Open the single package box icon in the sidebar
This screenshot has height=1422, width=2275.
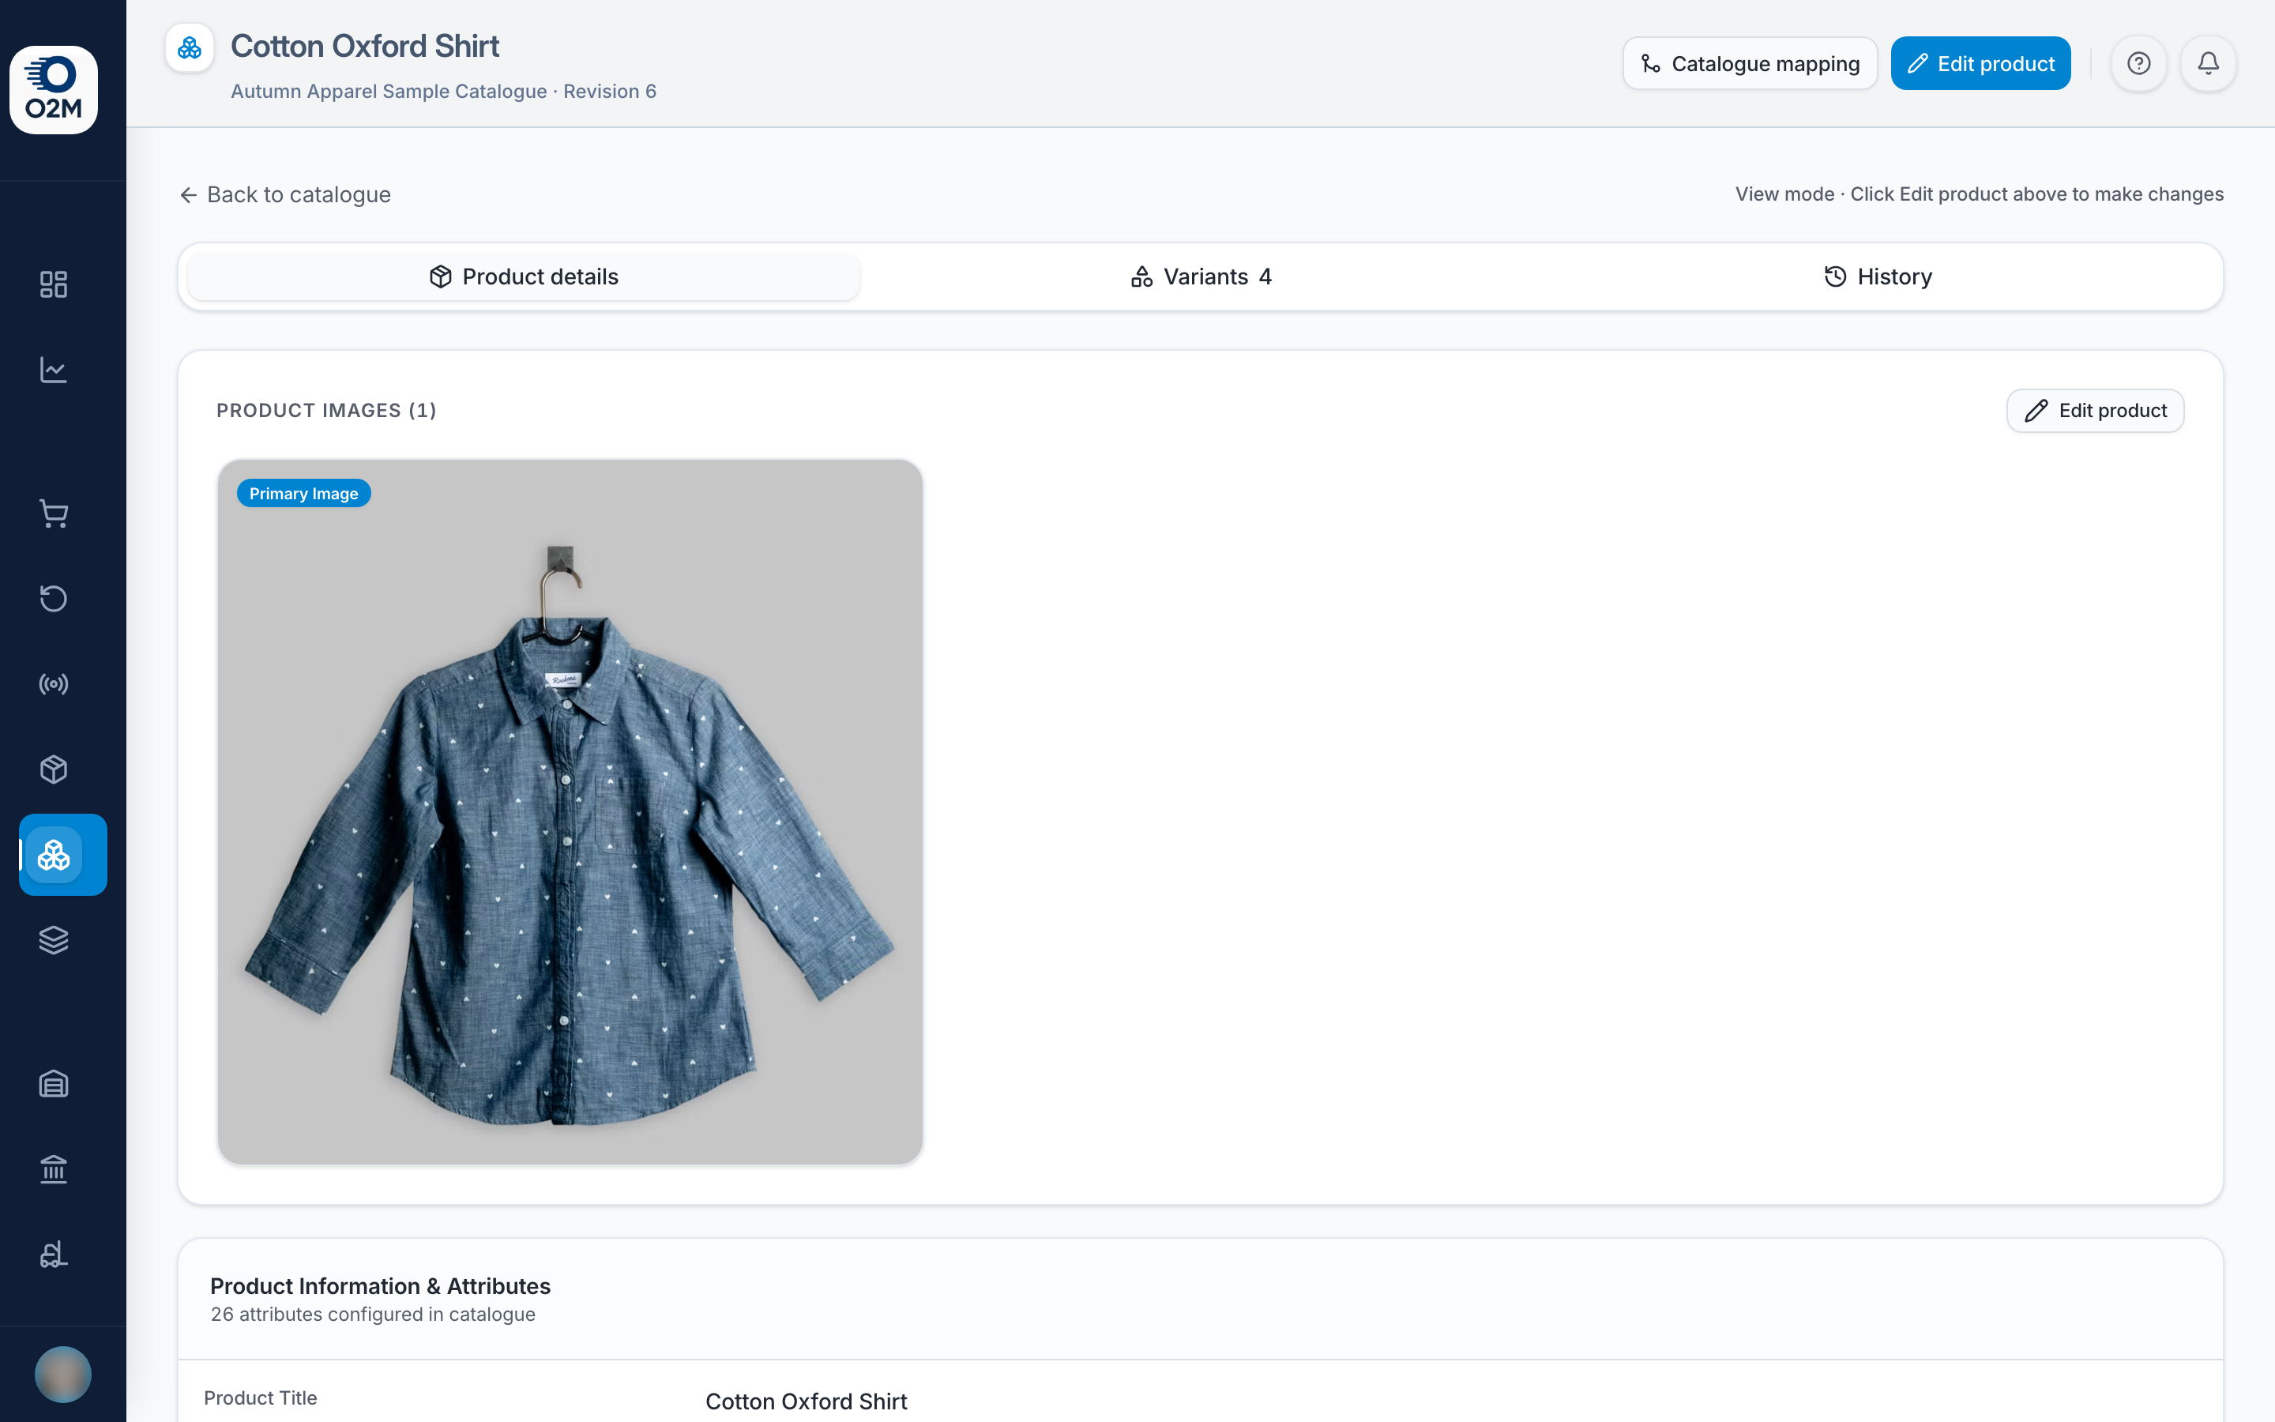click(54, 769)
